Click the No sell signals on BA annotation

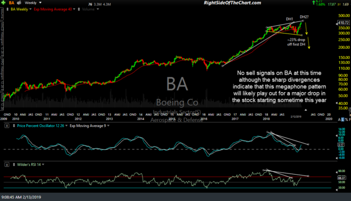pos(279,86)
